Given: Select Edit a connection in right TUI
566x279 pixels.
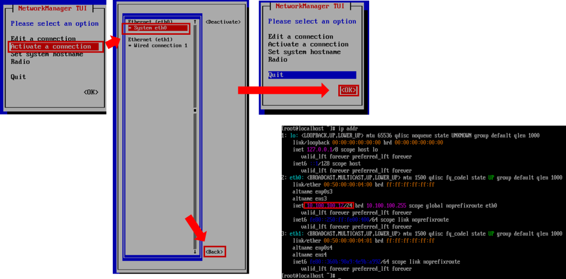Looking at the screenshot, I should [300, 36].
